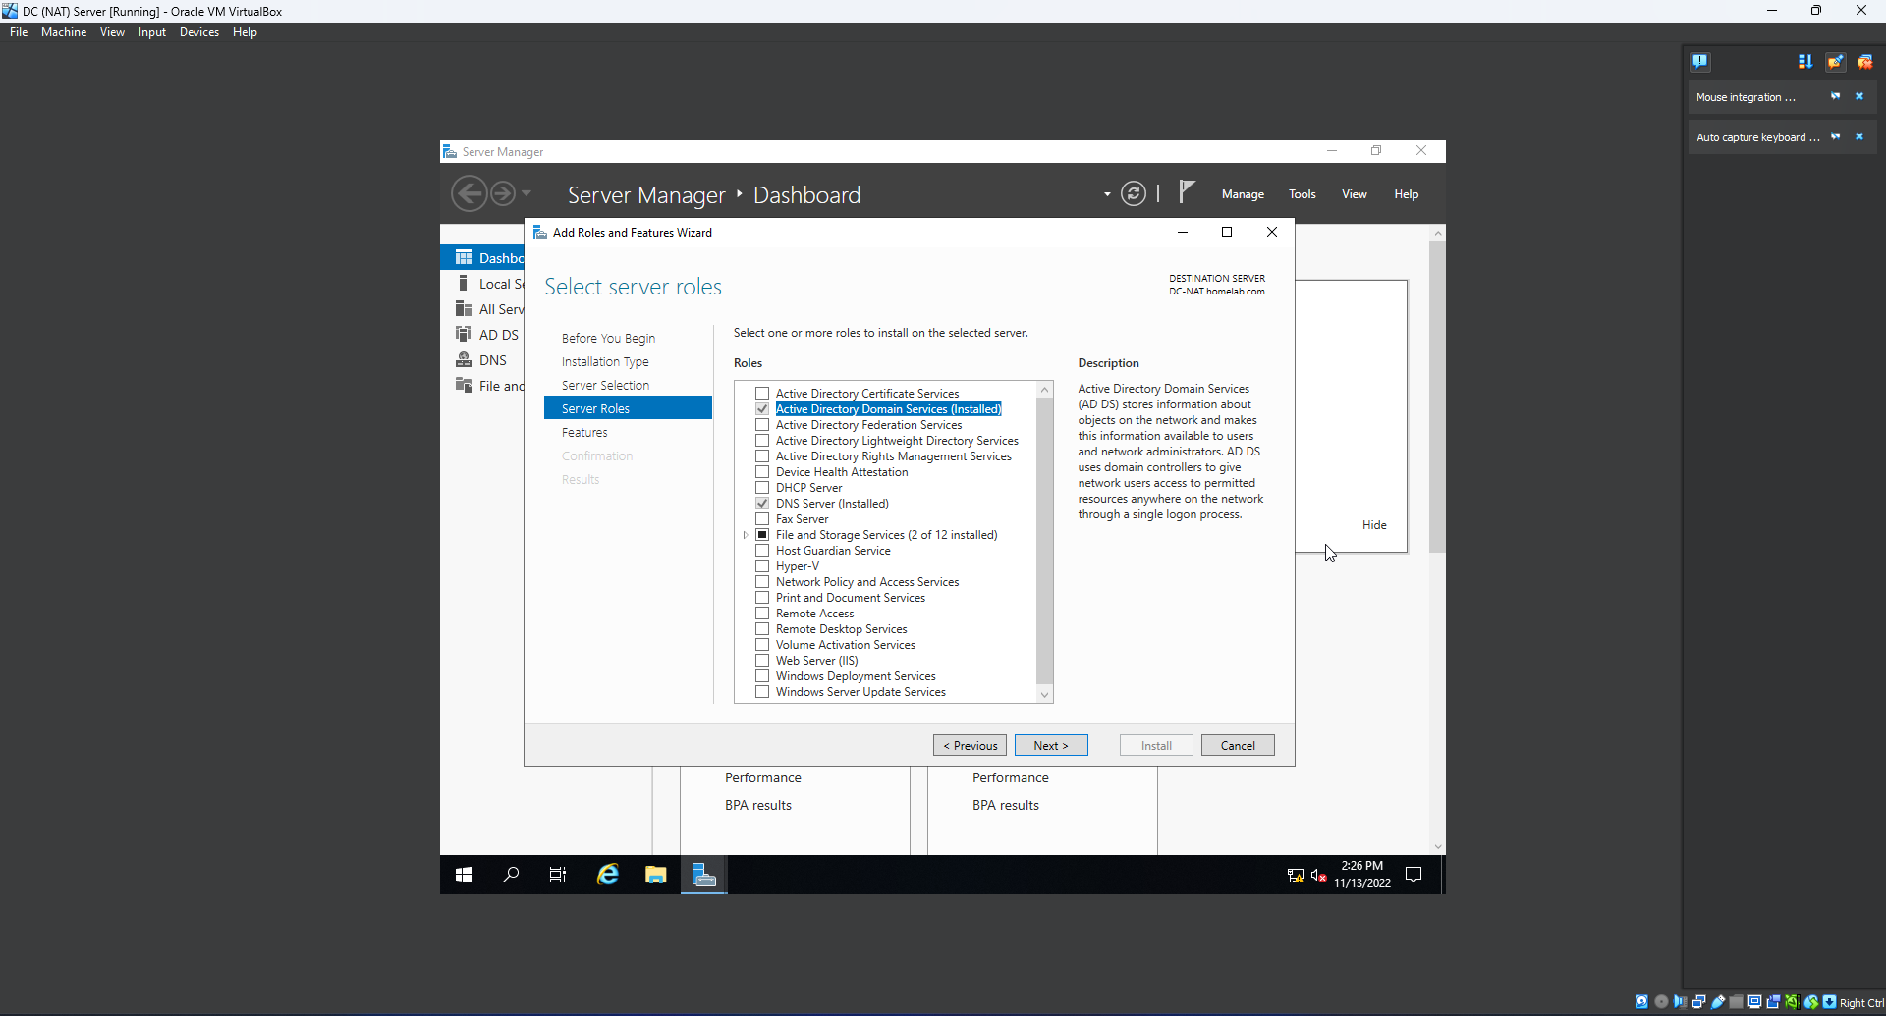Dismiss the Mouse integration notification

[x=1859, y=96]
